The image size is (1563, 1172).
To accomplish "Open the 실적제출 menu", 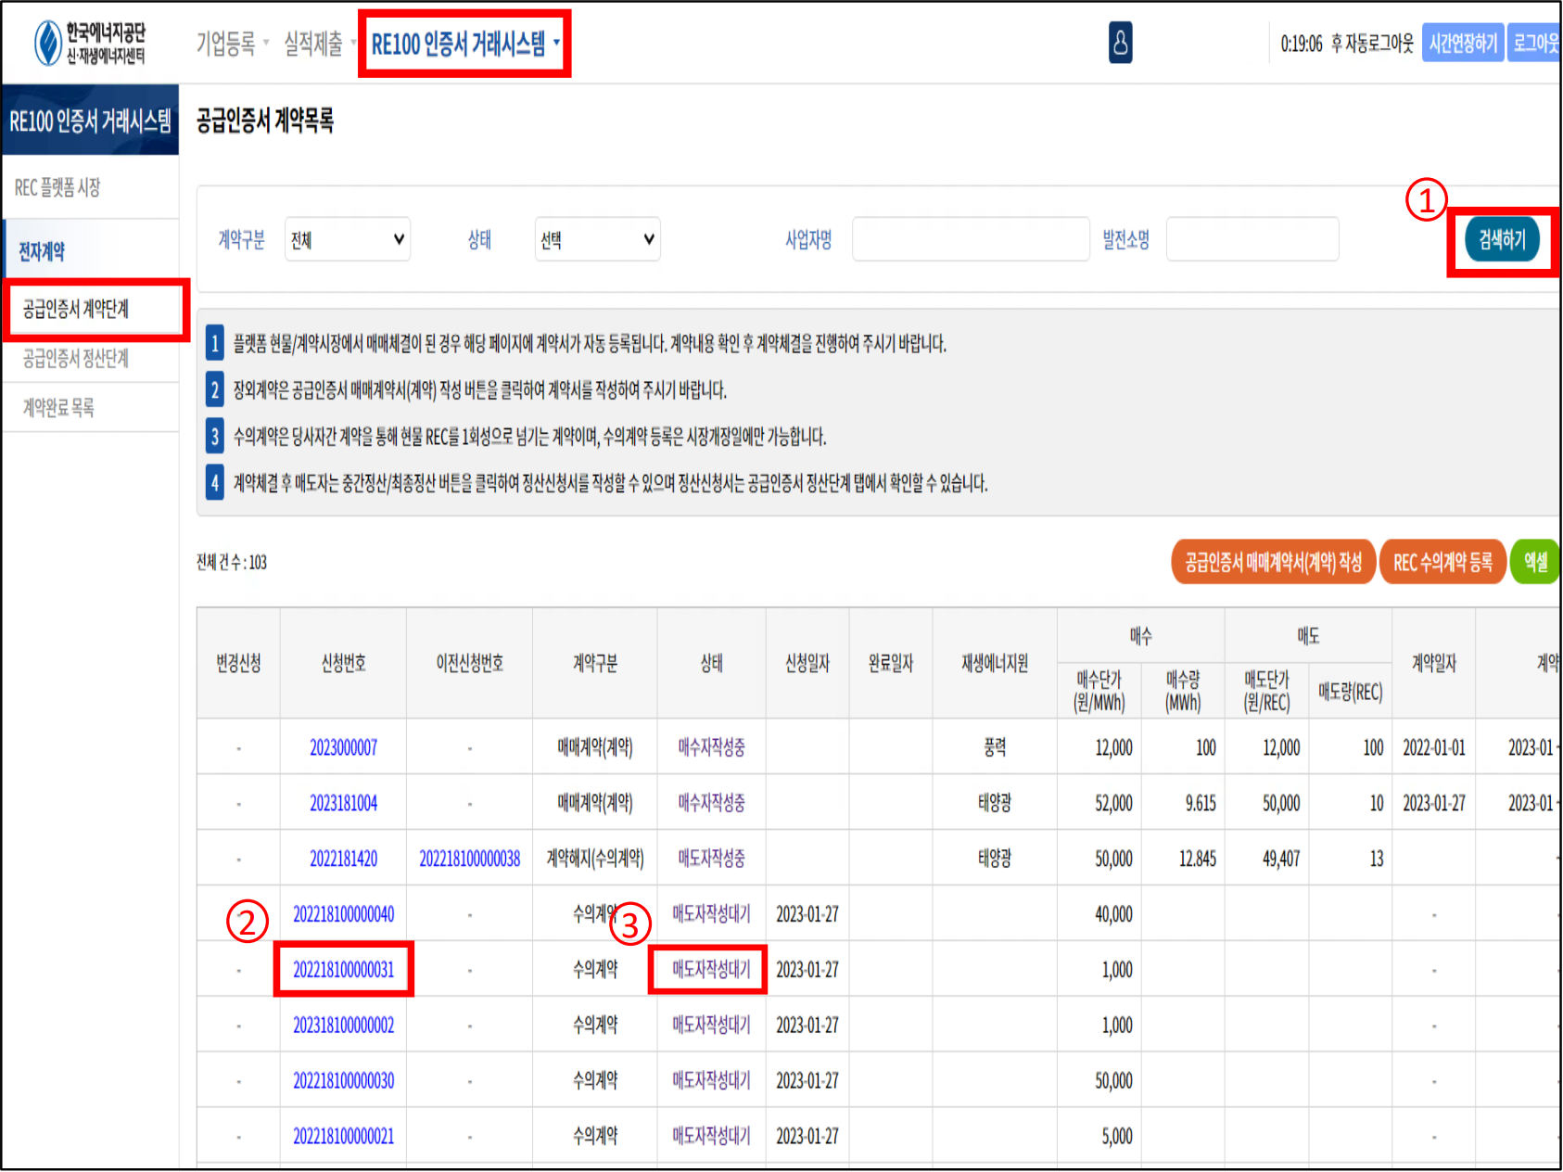I will click(318, 44).
